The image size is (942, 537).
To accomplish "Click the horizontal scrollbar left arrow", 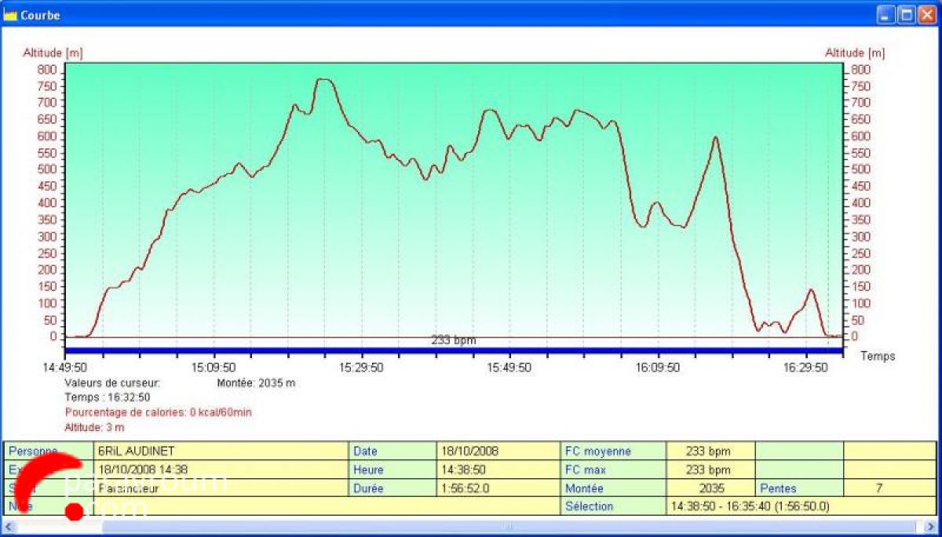I will [x=10, y=526].
